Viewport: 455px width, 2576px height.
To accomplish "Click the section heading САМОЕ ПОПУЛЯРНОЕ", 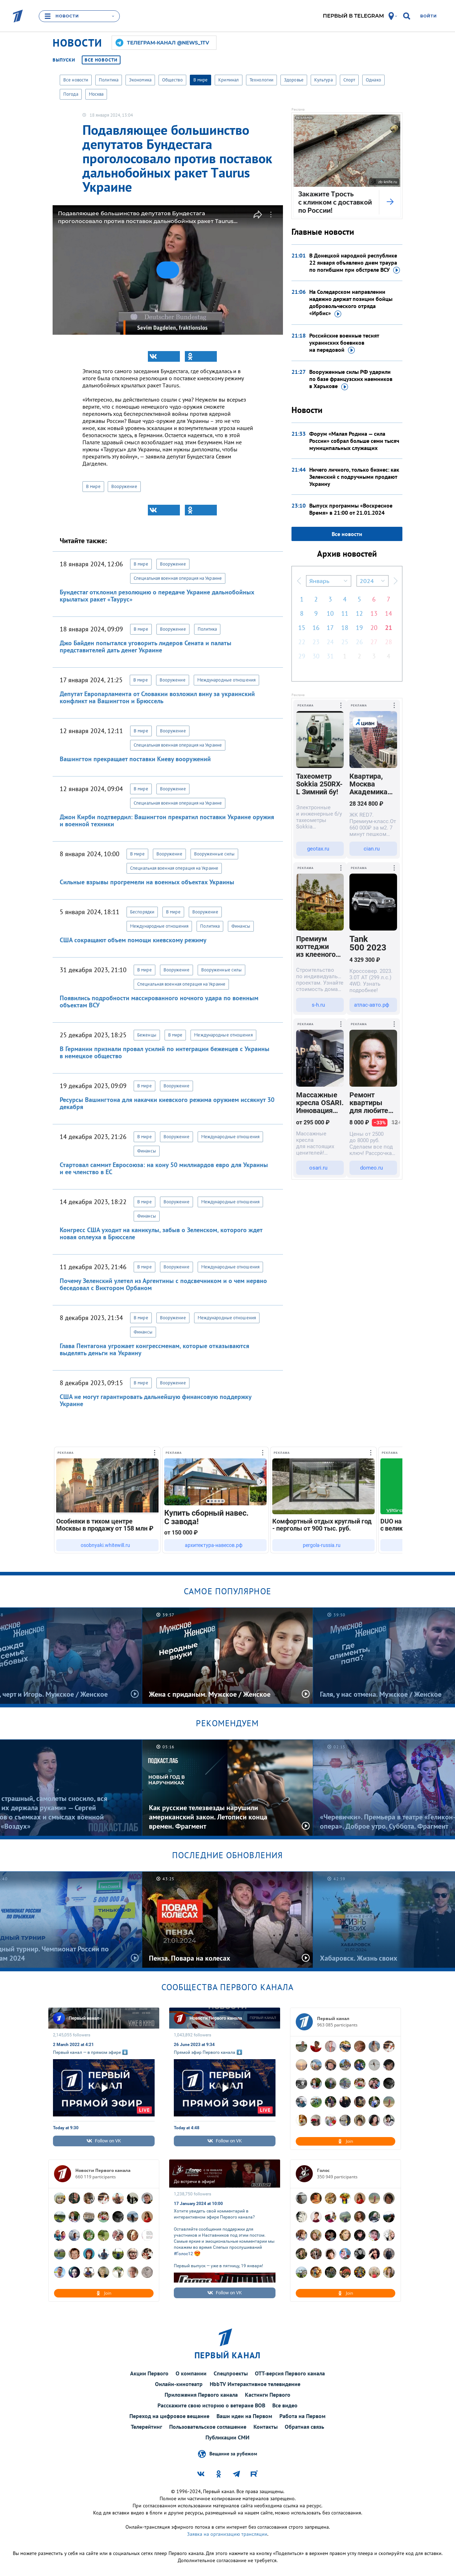I will [227, 1591].
